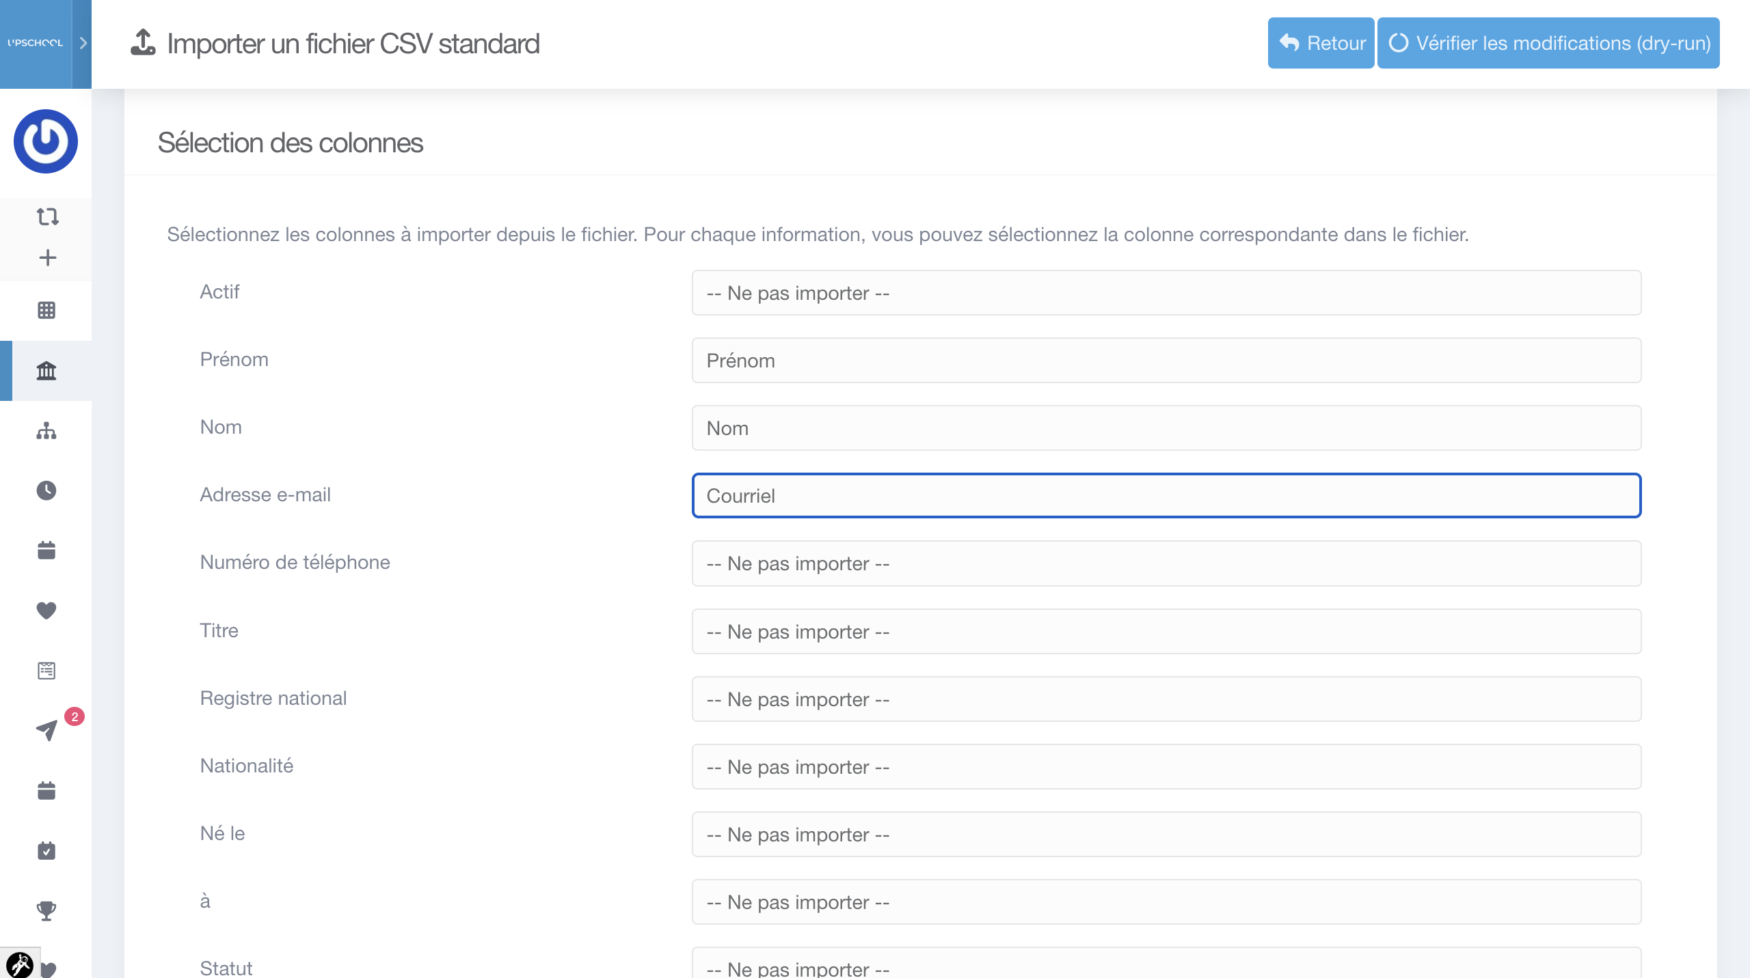1750x978 pixels.
Task: Open the Registre national dropdown
Action: point(1166,699)
